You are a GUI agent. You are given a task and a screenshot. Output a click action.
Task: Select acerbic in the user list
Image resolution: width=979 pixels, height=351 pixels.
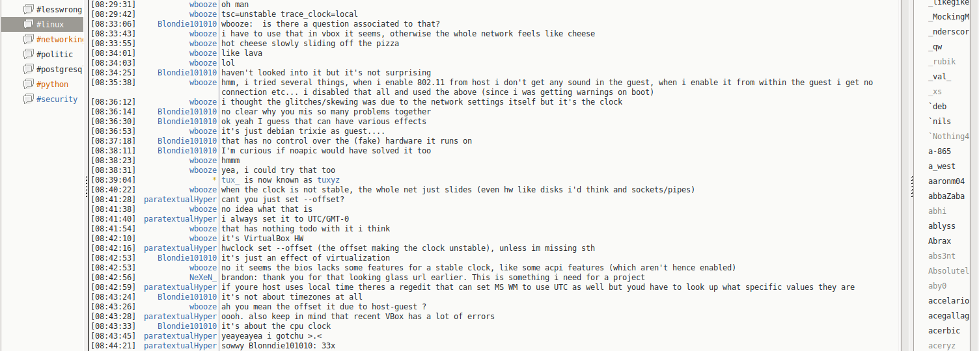point(944,331)
